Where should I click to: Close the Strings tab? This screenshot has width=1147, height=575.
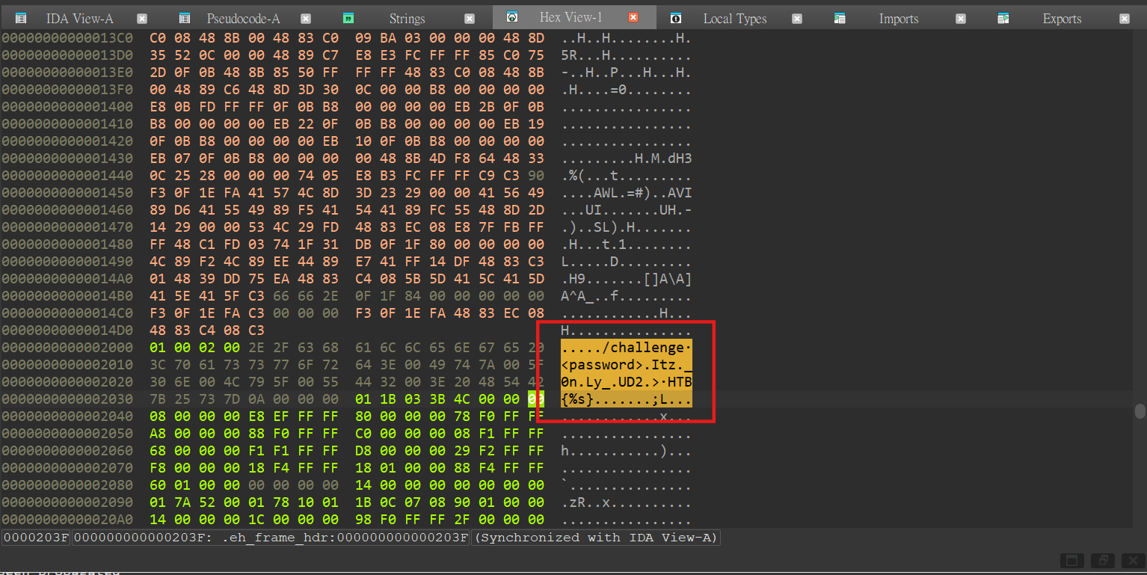(x=470, y=19)
